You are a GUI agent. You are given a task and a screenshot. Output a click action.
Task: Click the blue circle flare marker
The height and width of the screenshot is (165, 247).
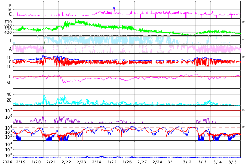[114, 8]
